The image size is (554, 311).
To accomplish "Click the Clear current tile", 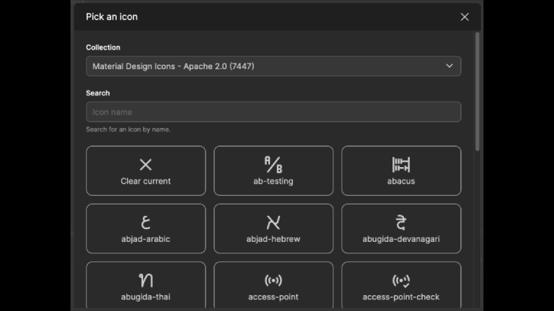I will point(146,171).
